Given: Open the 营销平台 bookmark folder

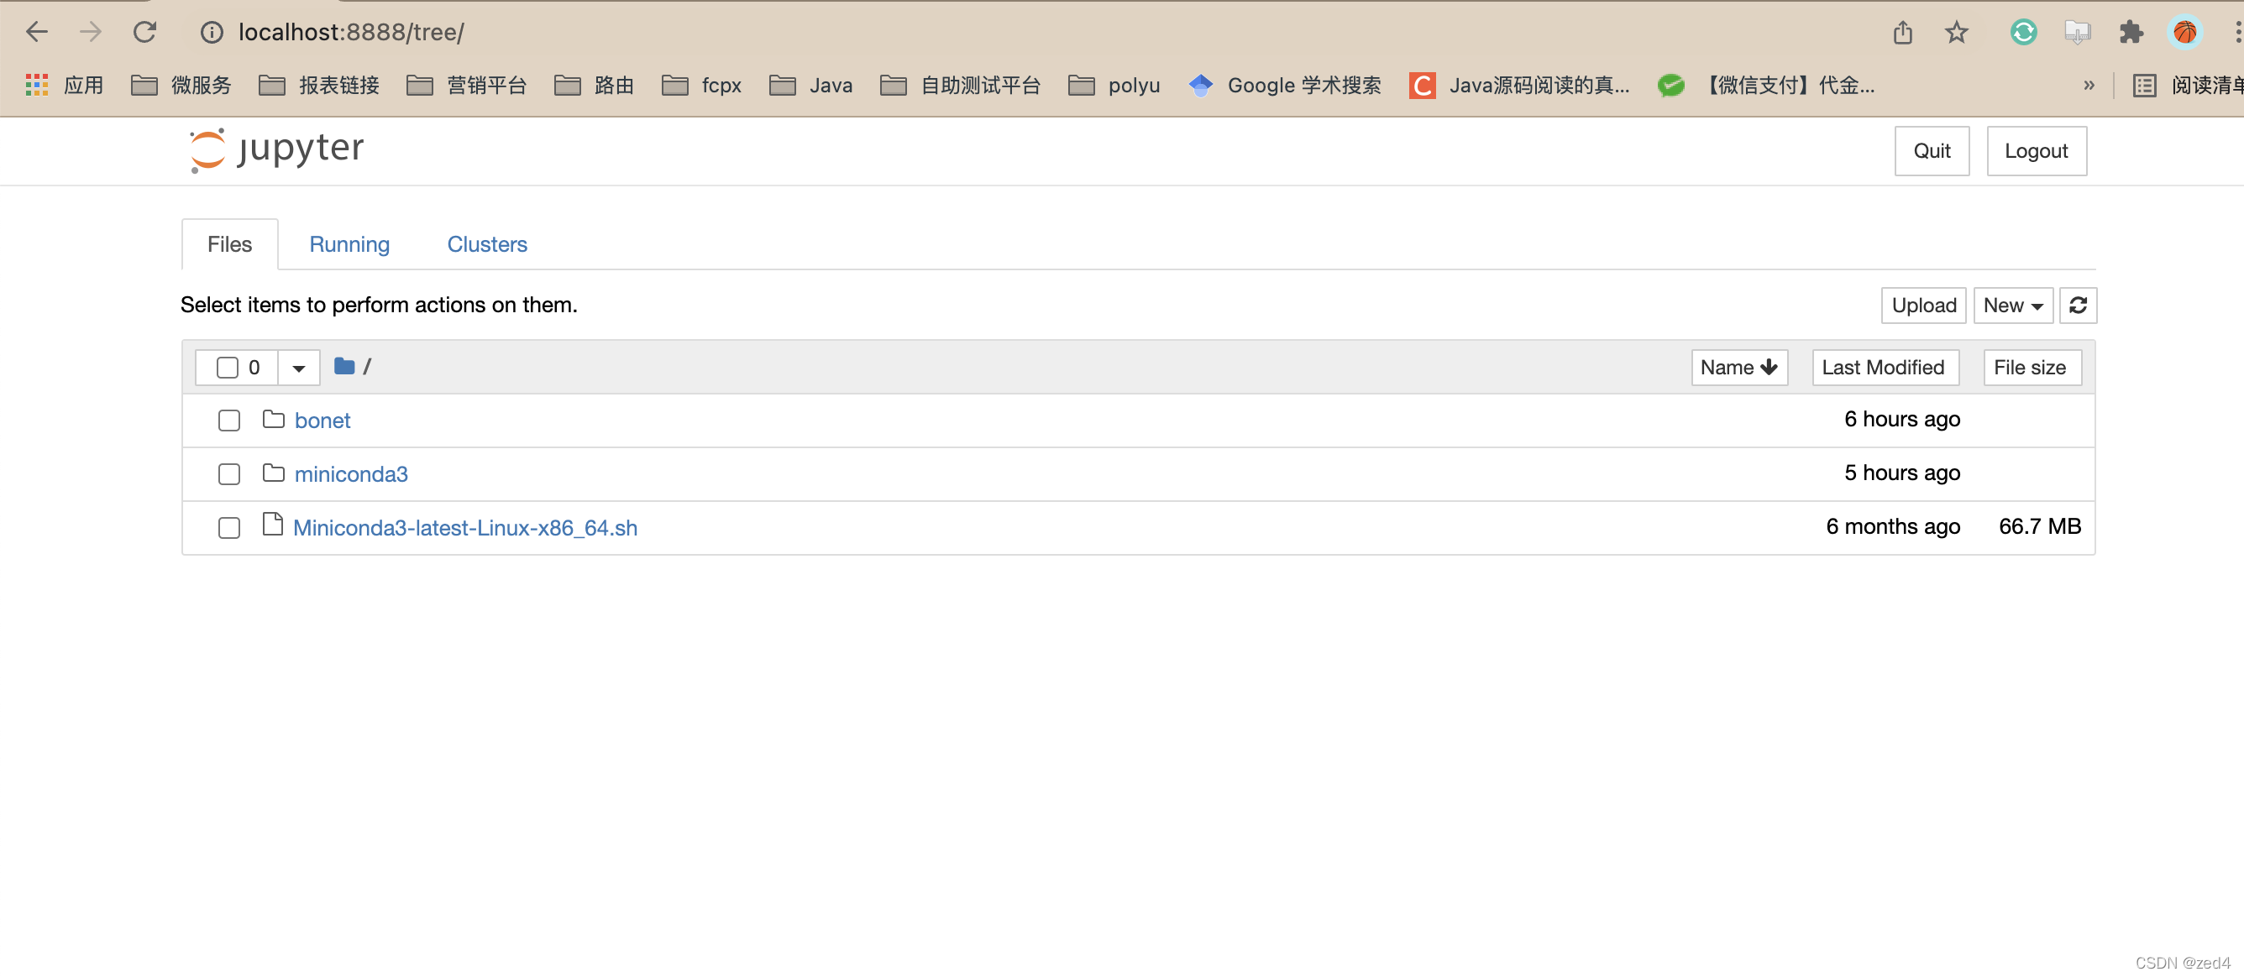Looking at the screenshot, I should click(466, 86).
